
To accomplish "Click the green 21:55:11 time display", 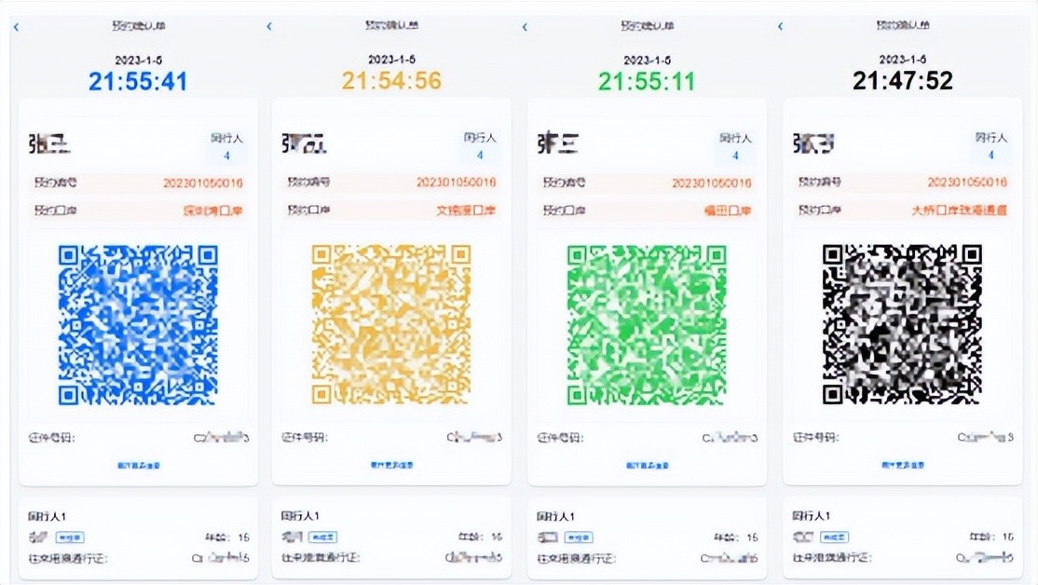I will click(647, 81).
